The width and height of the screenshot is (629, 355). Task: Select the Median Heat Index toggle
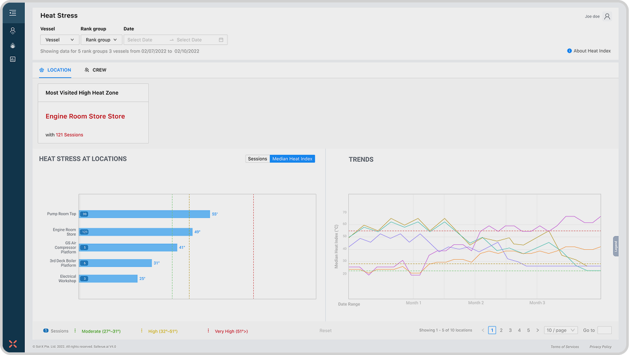292,159
